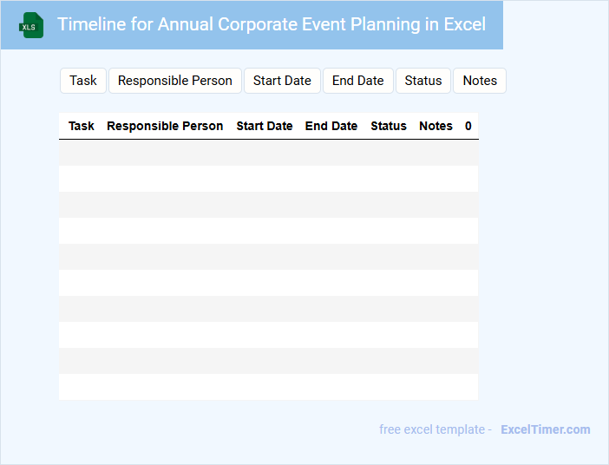Click the column header labeled 0
Screen dimensions: 609x465
(x=468, y=126)
